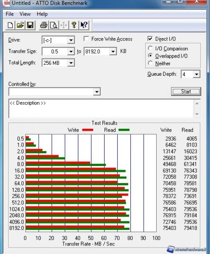Print the results with printer icon
Viewport: 210px width, 254px height.
pos(44,25)
